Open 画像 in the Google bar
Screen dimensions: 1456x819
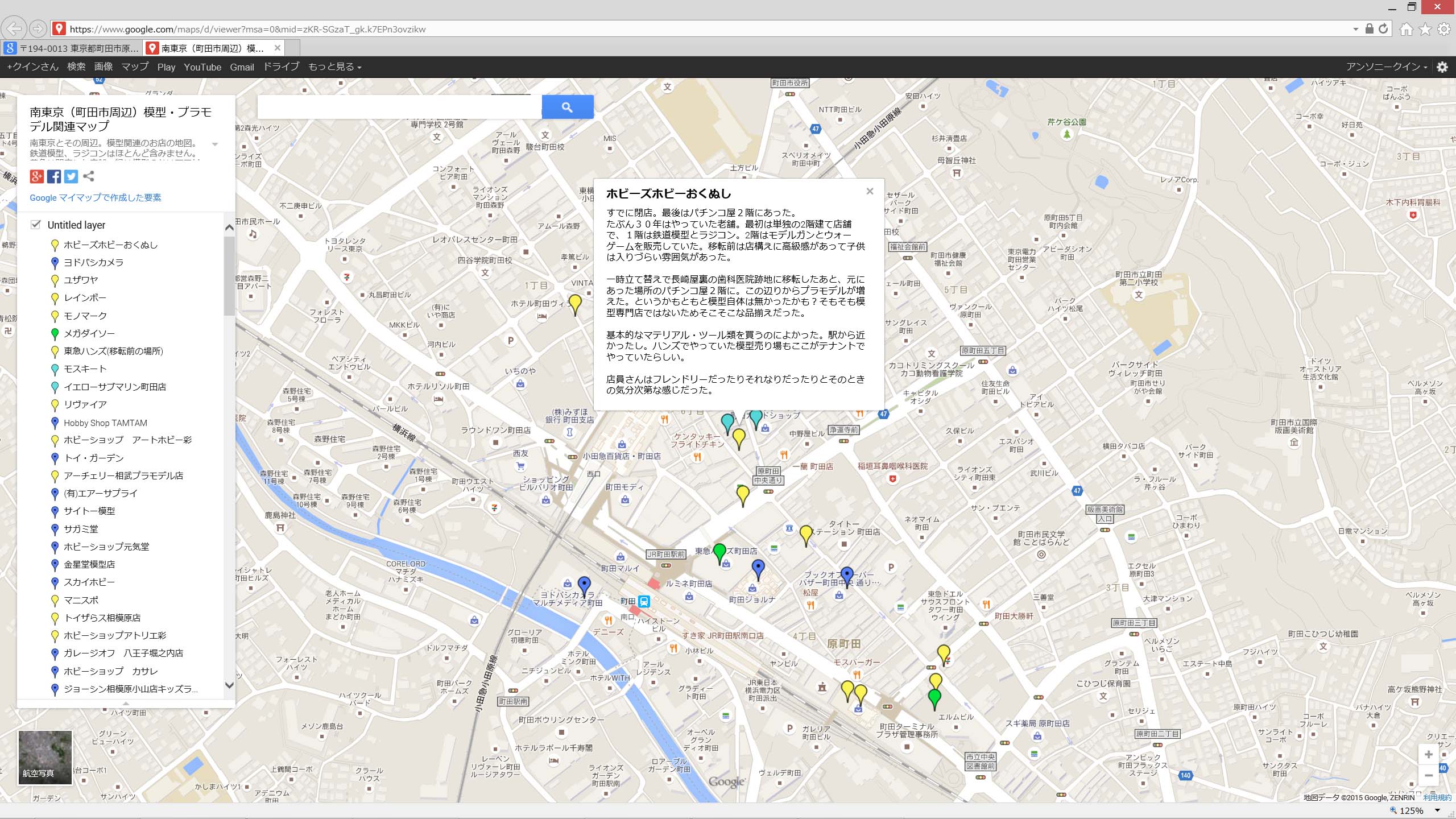point(104,67)
